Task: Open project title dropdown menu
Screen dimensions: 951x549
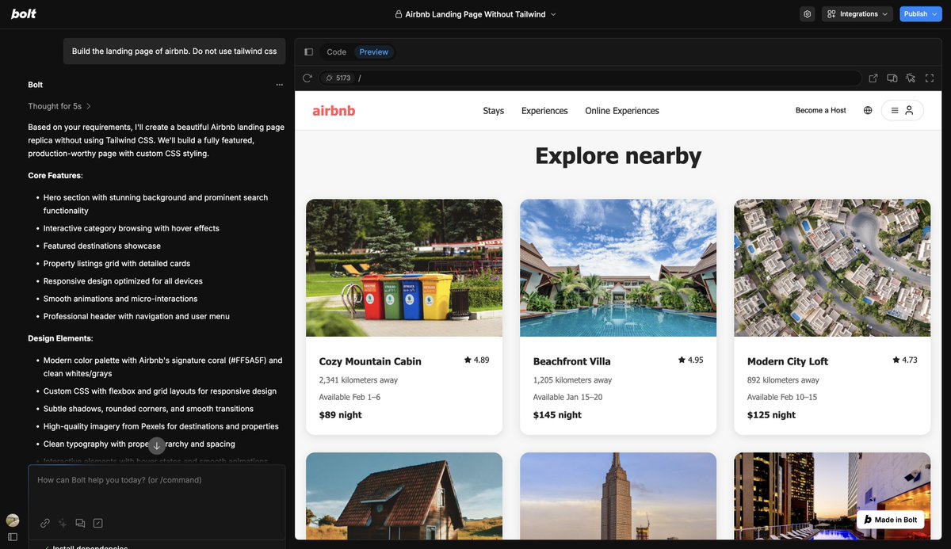Action: (x=553, y=14)
